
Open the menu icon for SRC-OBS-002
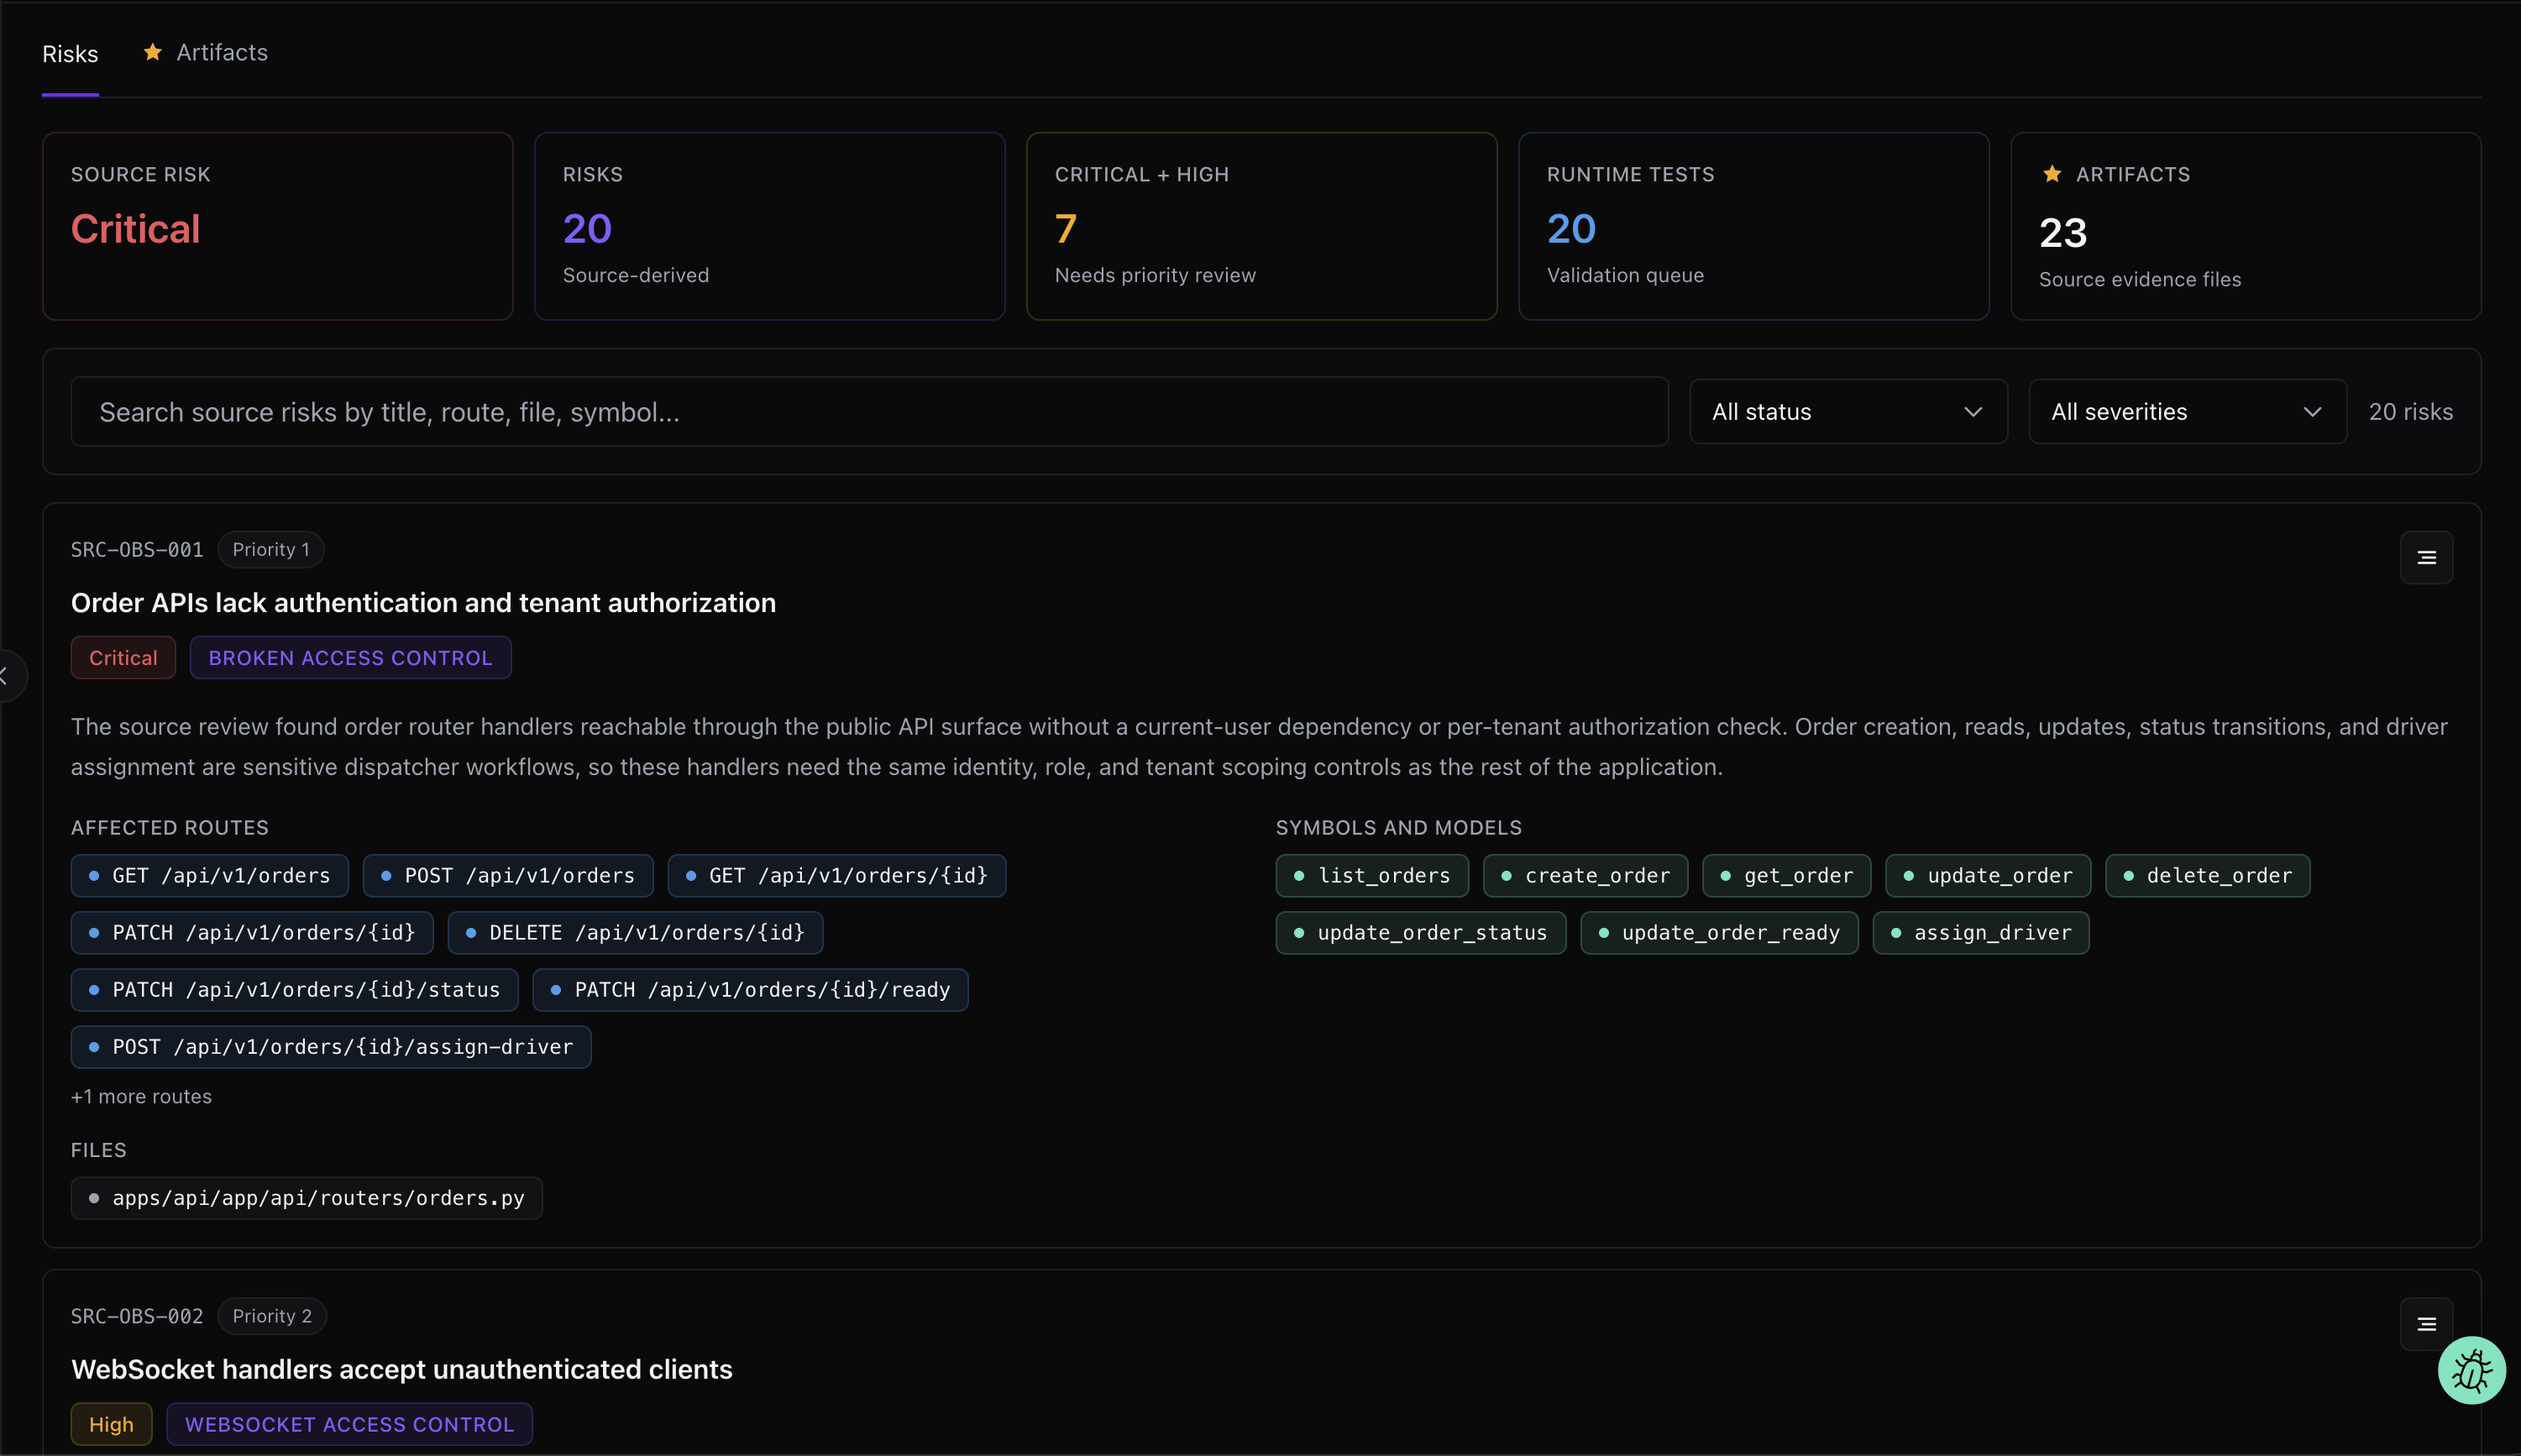(x=2426, y=1324)
